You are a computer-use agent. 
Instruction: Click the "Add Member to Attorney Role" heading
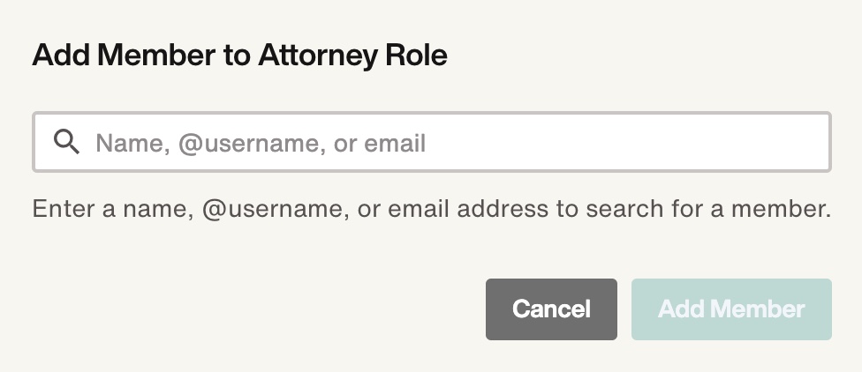click(x=239, y=56)
